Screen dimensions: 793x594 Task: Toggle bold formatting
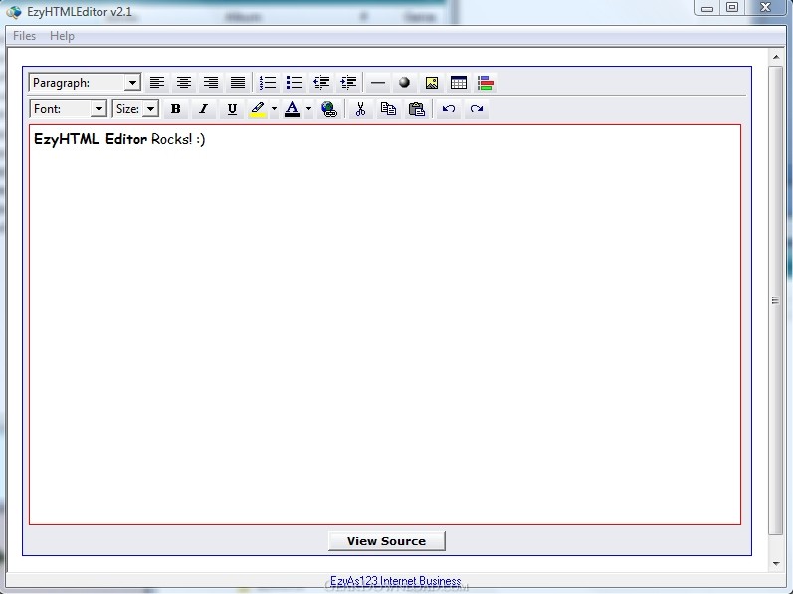click(x=176, y=109)
